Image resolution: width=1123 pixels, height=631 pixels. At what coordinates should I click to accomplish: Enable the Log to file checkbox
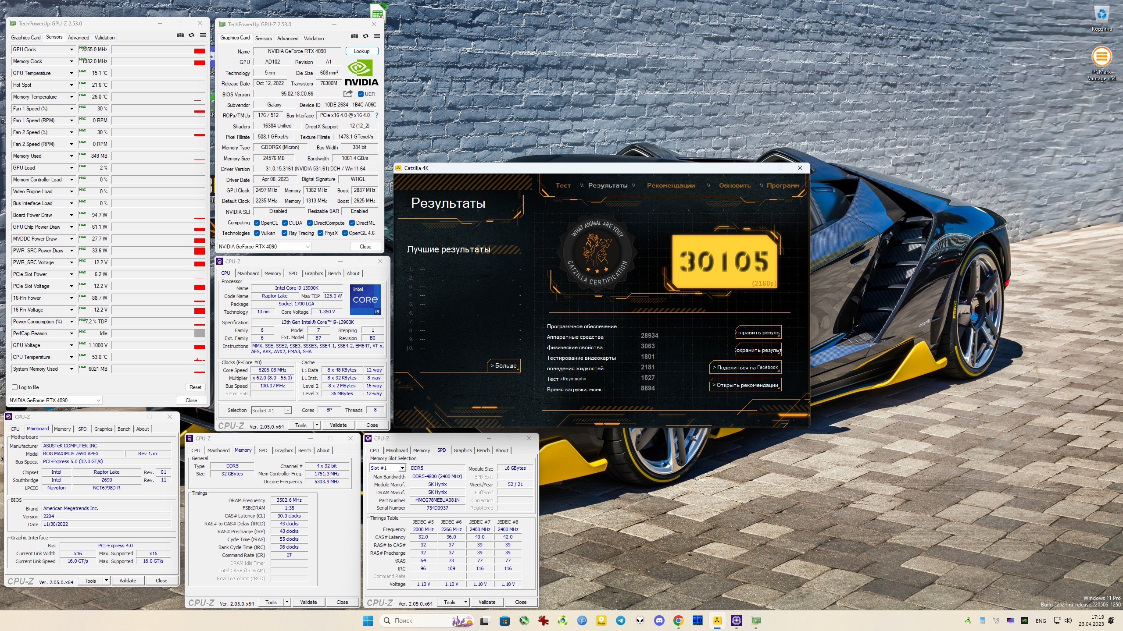tap(15, 387)
